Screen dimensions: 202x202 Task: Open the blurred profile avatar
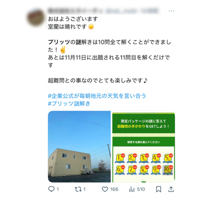[x=36, y=17]
